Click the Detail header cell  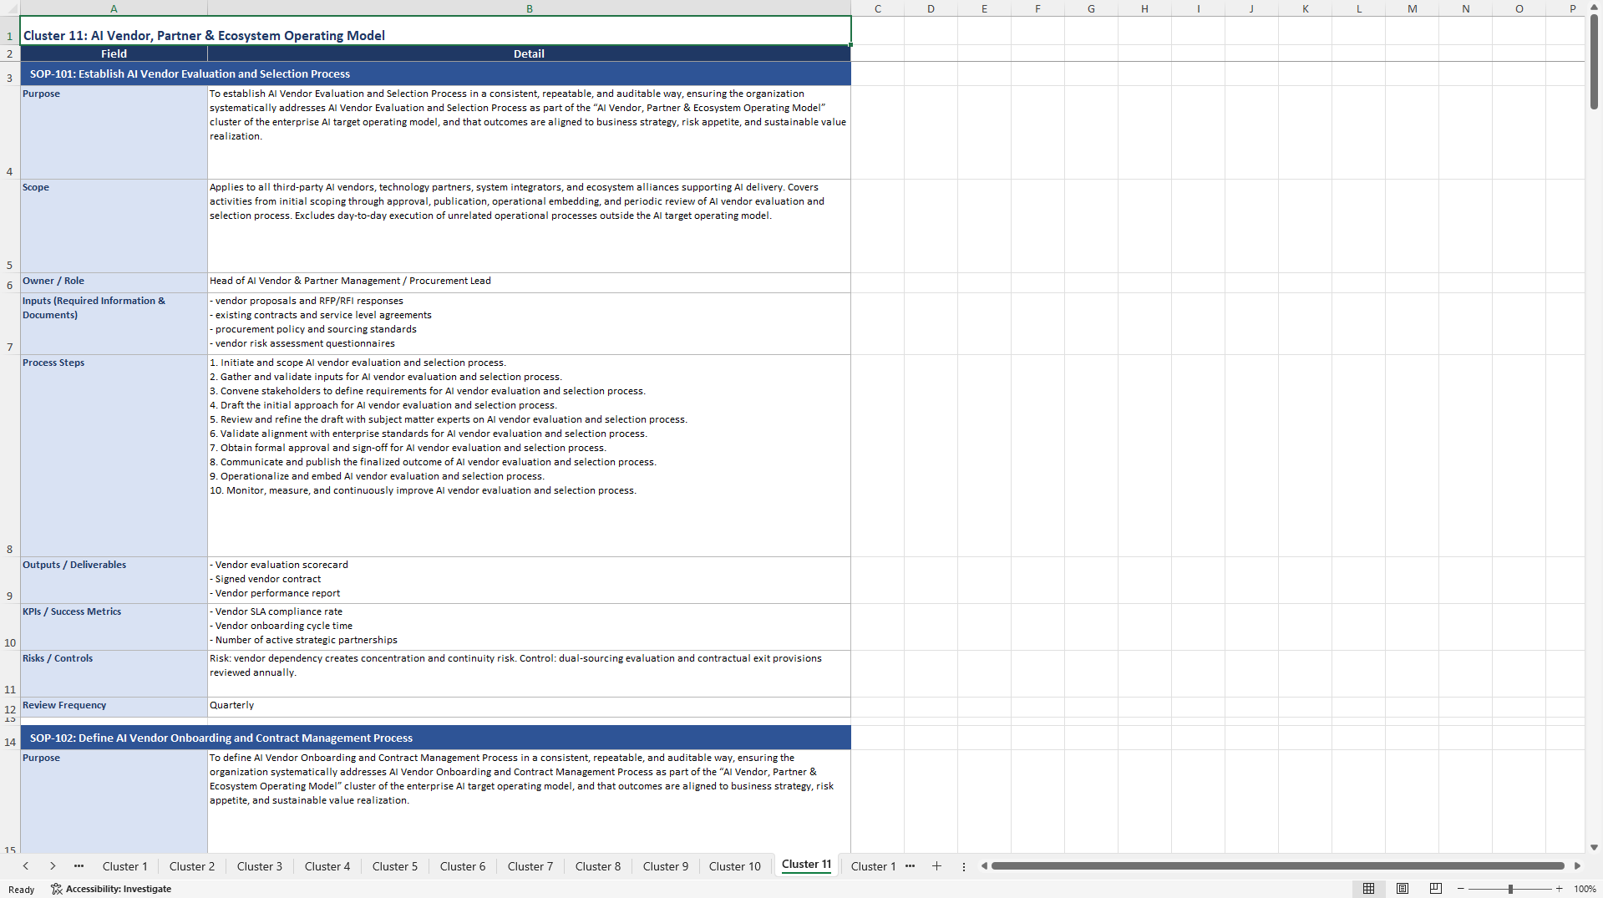click(529, 53)
